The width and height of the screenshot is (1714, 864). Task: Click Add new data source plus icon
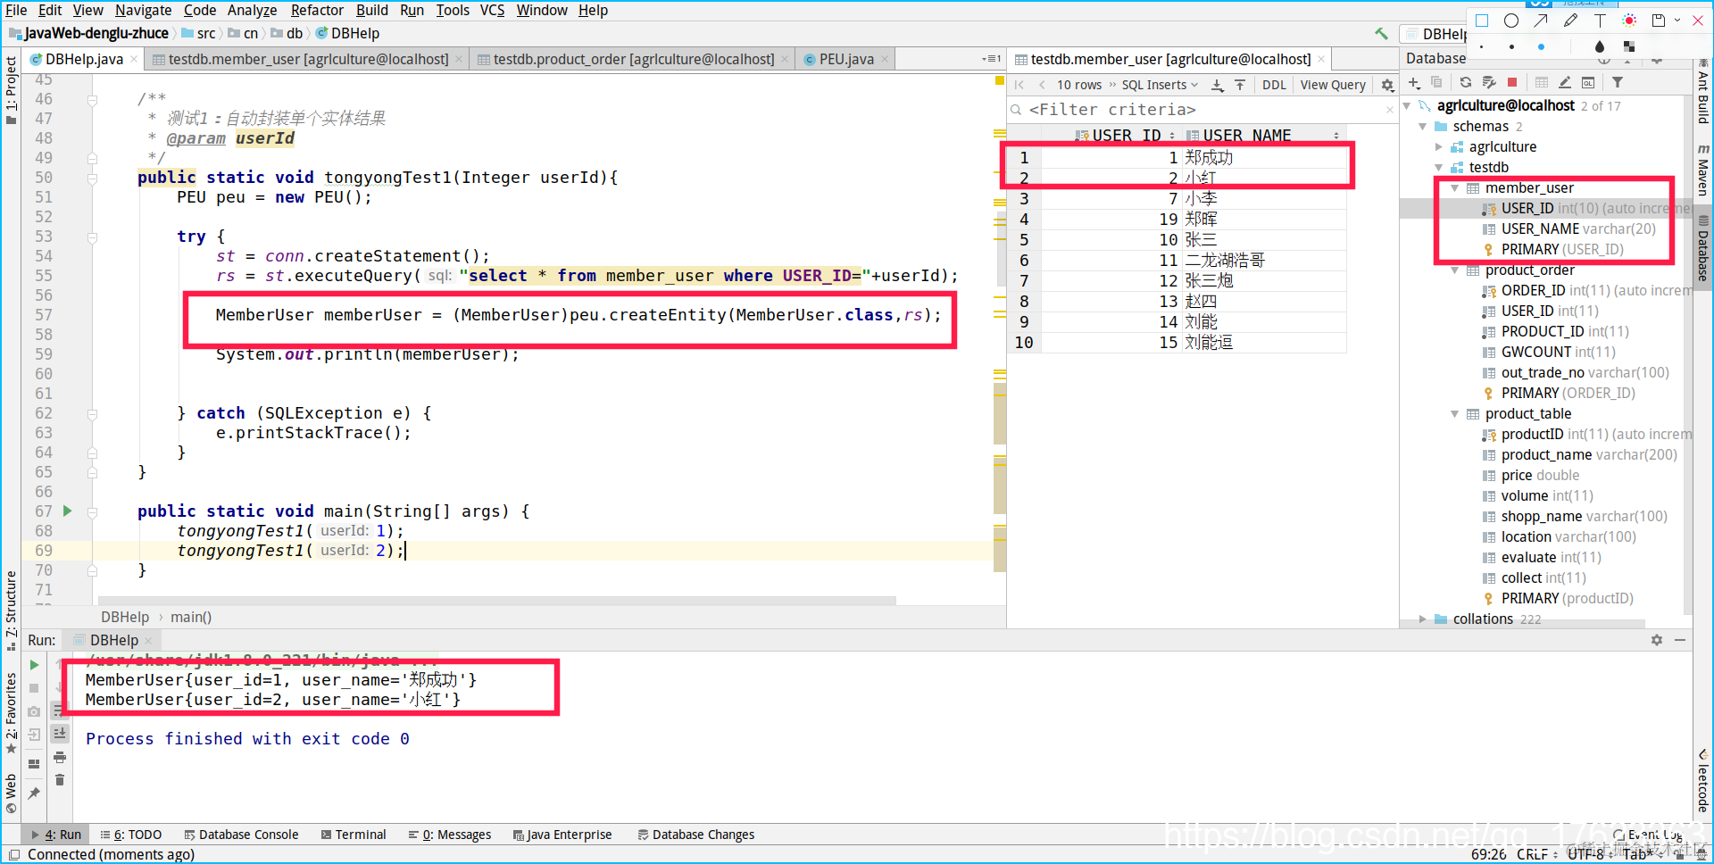pos(1414,83)
